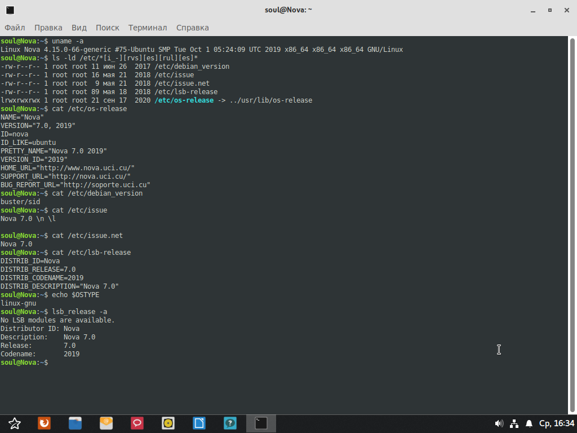
Task: Click the Linux Nova 4.15.0-66-generic kernel line
Action: click(202, 50)
